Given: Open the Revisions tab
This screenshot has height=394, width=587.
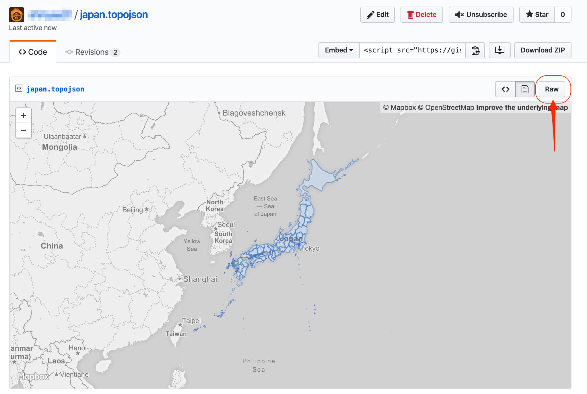Looking at the screenshot, I should tap(92, 52).
